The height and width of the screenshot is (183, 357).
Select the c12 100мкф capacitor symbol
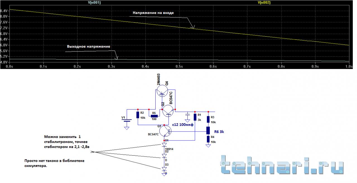(x=187, y=115)
